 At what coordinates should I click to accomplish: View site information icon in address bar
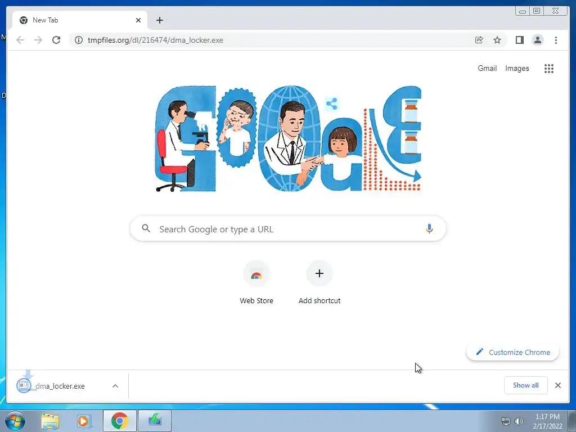click(79, 40)
